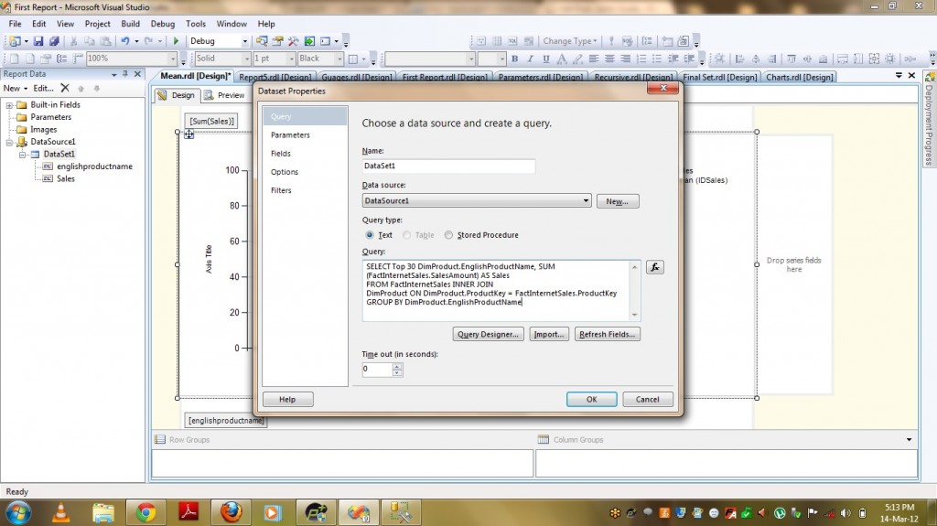Click the dataset Name text field
The width and height of the screenshot is (937, 526).
448,166
